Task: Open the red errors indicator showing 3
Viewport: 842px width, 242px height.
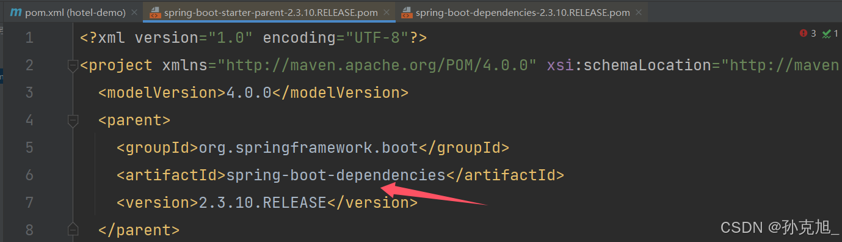Action: 808,34
